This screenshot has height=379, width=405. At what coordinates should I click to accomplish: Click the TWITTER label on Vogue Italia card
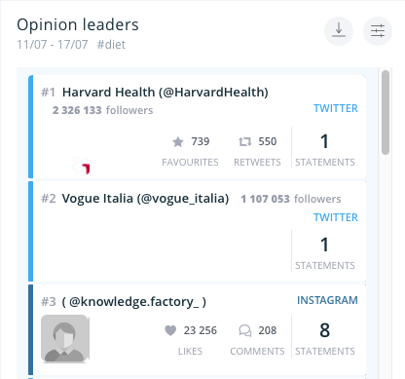tap(336, 217)
